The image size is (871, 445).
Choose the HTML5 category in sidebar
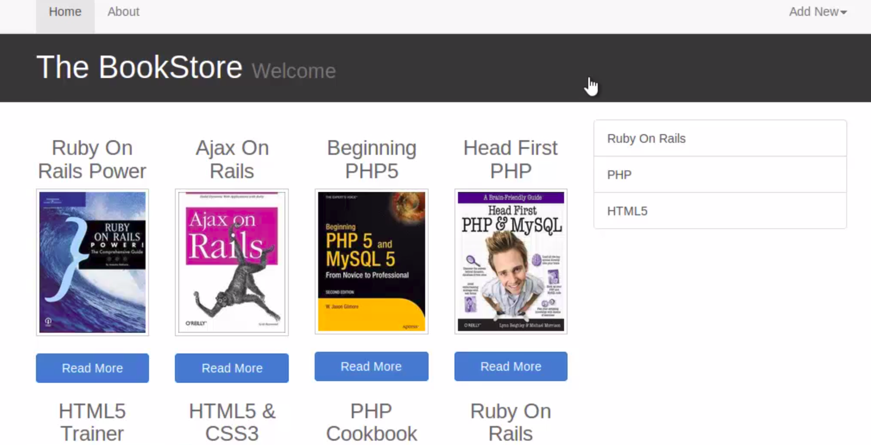pos(720,211)
